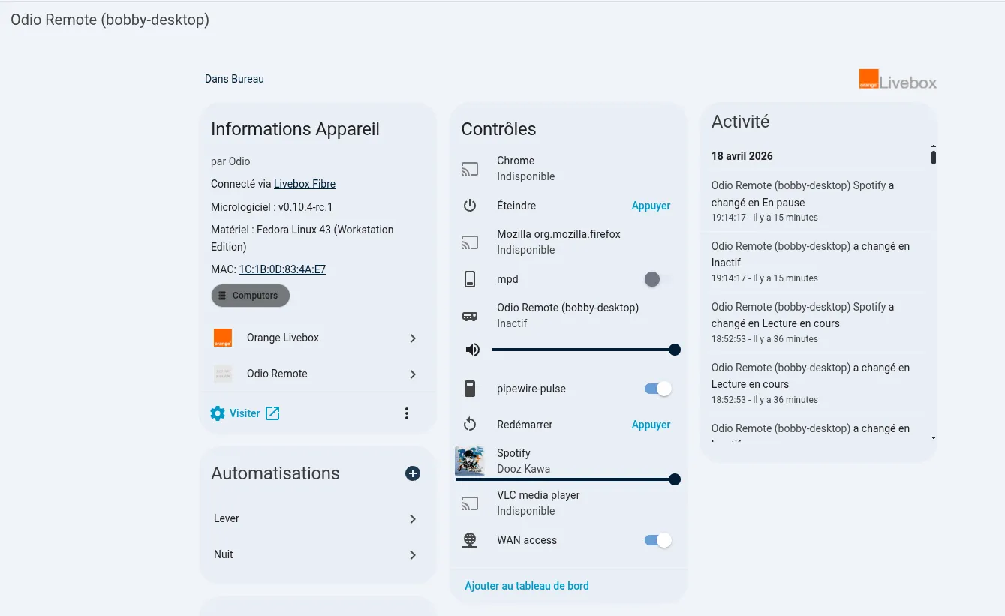
Task: Click the mpd entity label
Action: (507, 279)
